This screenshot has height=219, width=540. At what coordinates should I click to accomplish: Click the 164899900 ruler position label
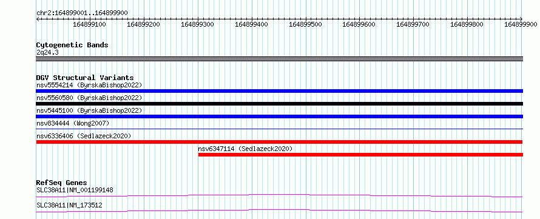click(521, 24)
